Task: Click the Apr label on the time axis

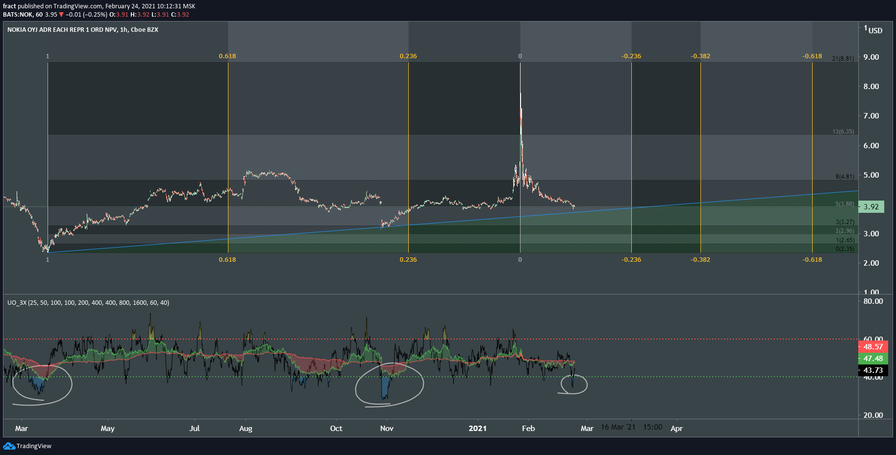Action: (x=676, y=429)
